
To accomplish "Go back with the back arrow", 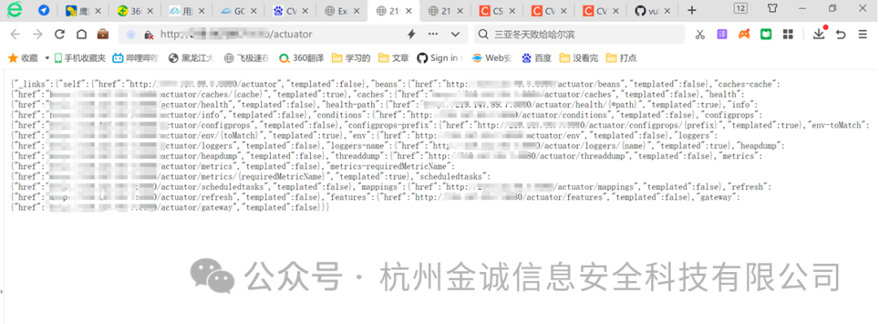I will (x=15, y=35).
